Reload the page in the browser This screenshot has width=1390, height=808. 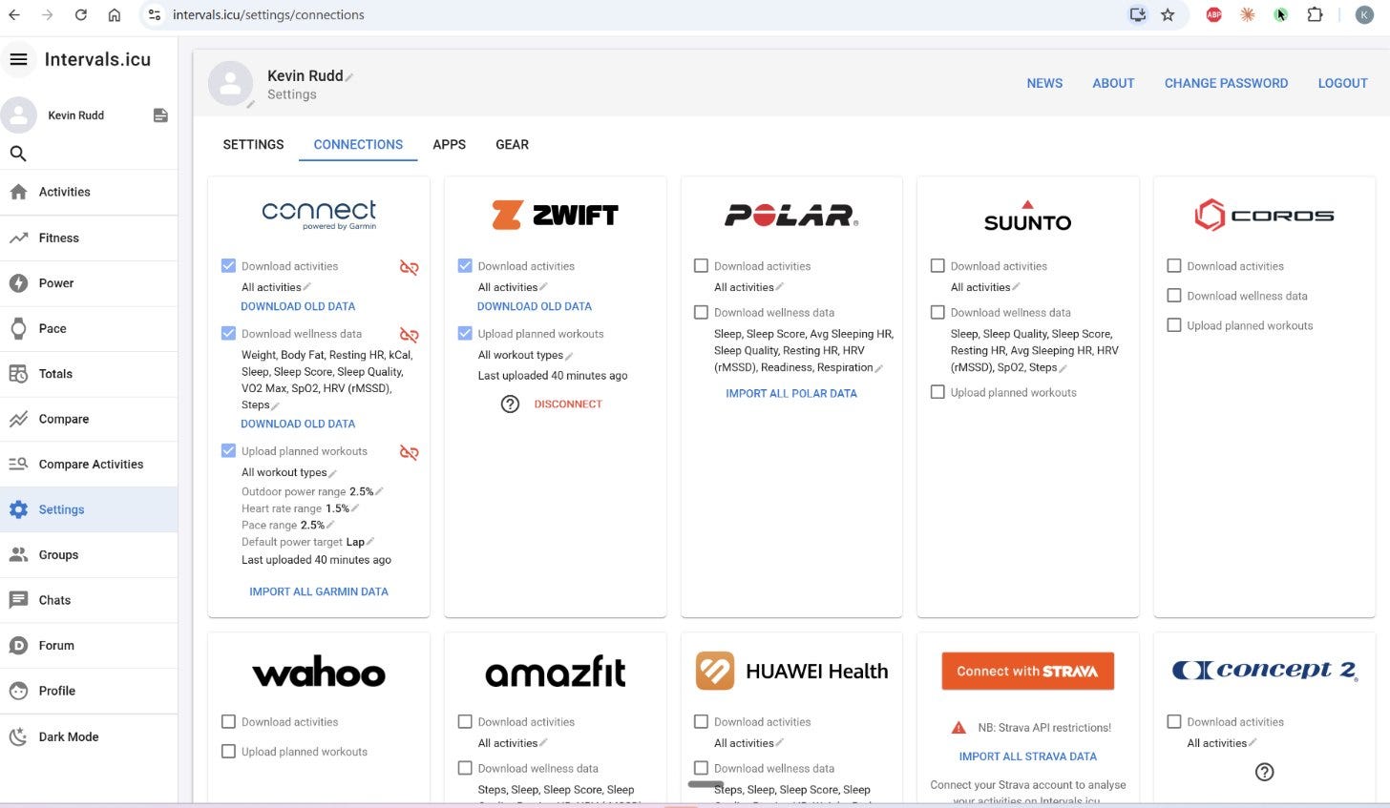click(80, 14)
